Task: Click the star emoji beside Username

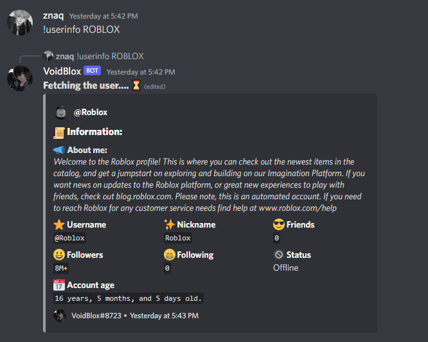Action: [x=59, y=224]
